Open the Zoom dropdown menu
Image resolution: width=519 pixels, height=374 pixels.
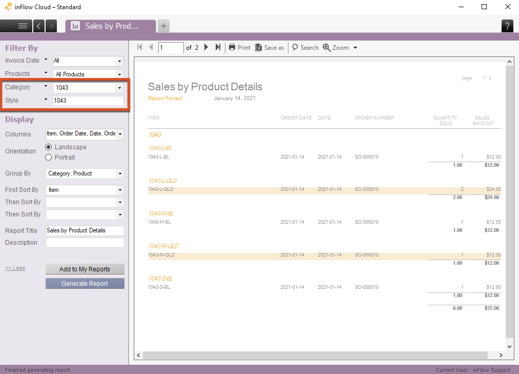coord(340,48)
